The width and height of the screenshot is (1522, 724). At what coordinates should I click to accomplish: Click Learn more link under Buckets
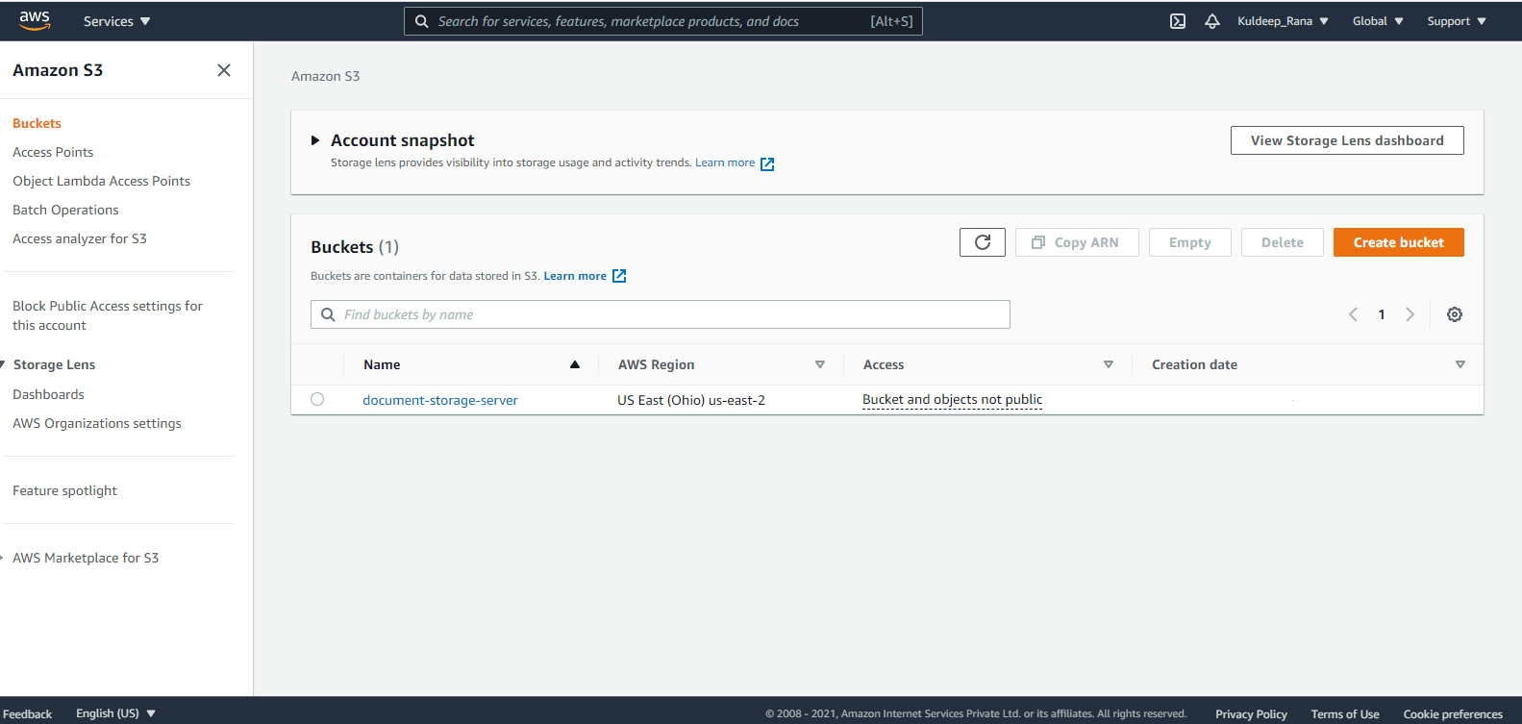575,276
